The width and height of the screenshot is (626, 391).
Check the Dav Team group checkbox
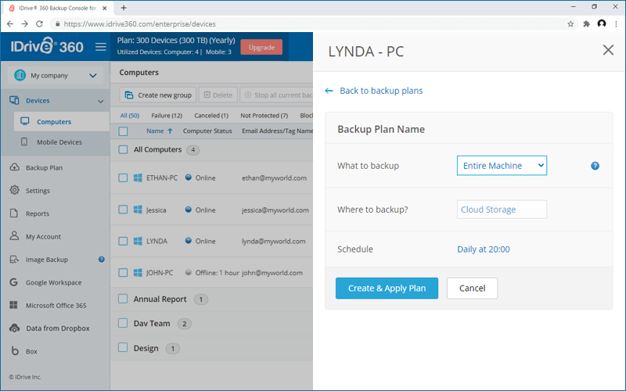123,323
